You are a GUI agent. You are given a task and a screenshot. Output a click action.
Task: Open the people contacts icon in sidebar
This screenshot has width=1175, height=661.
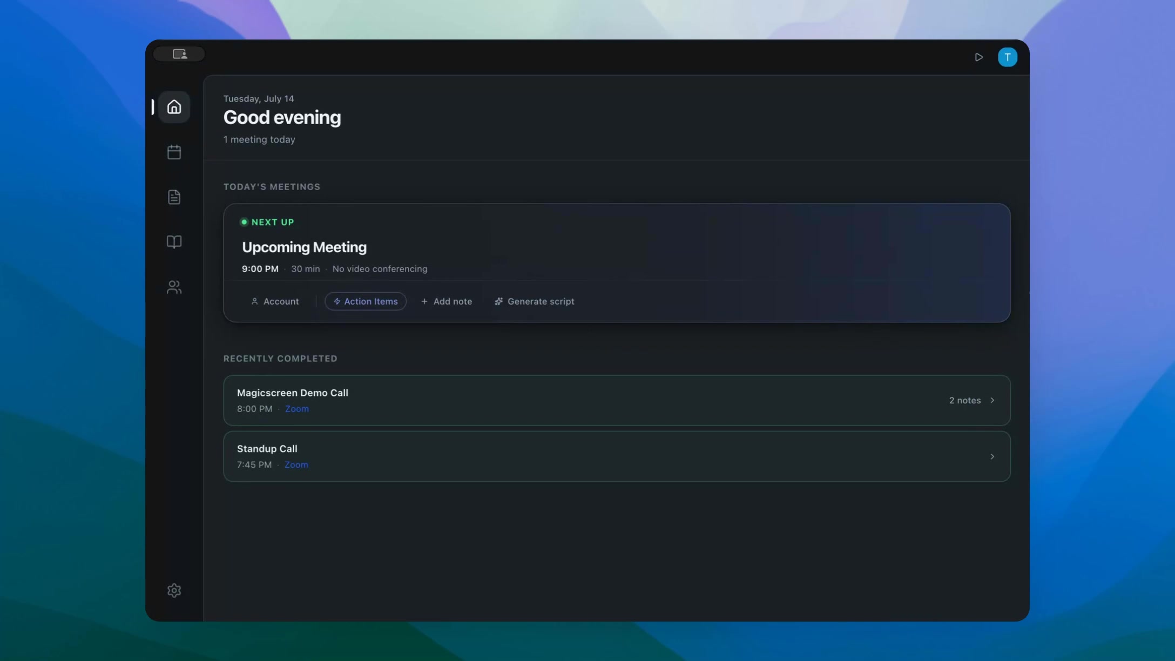pyautogui.click(x=174, y=287)
